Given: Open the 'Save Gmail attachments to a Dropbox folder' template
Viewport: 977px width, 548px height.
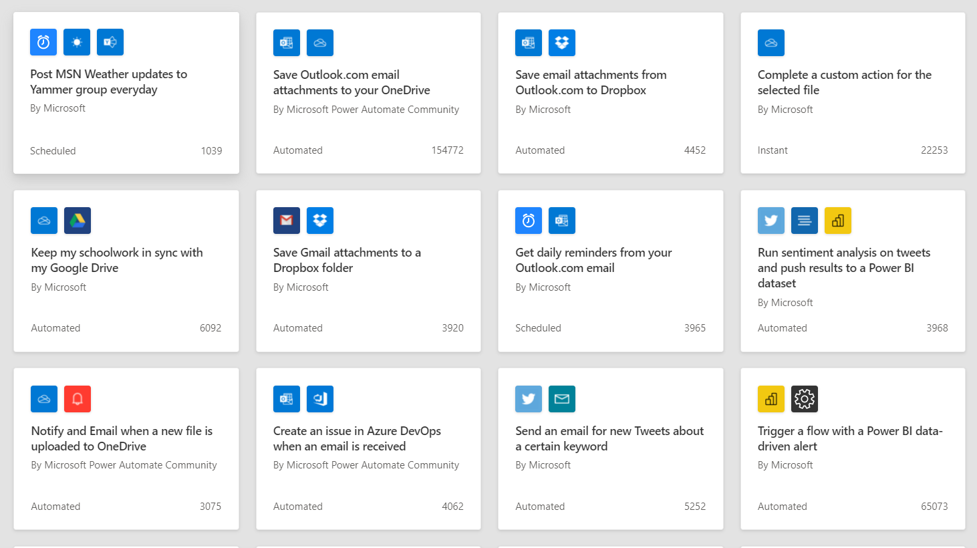Looking at the screenshot, I should 346,260.
